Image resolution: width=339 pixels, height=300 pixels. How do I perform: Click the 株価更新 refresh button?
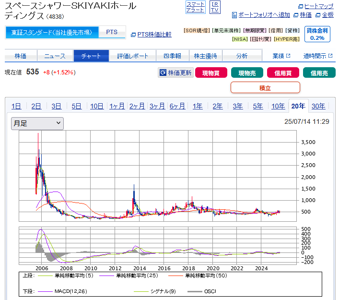click(175, 73)
